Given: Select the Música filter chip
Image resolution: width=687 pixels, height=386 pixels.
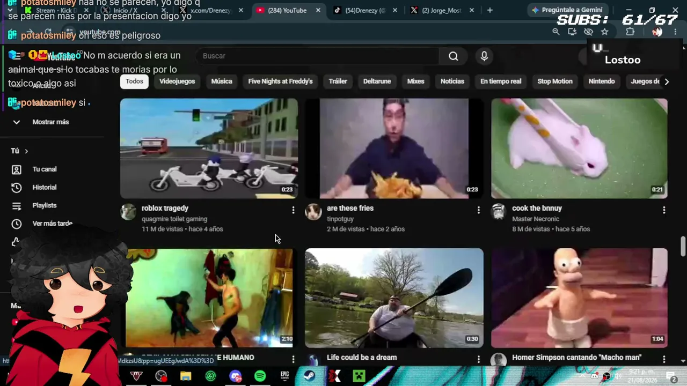Looking at the screenshot, I should 222,81.
